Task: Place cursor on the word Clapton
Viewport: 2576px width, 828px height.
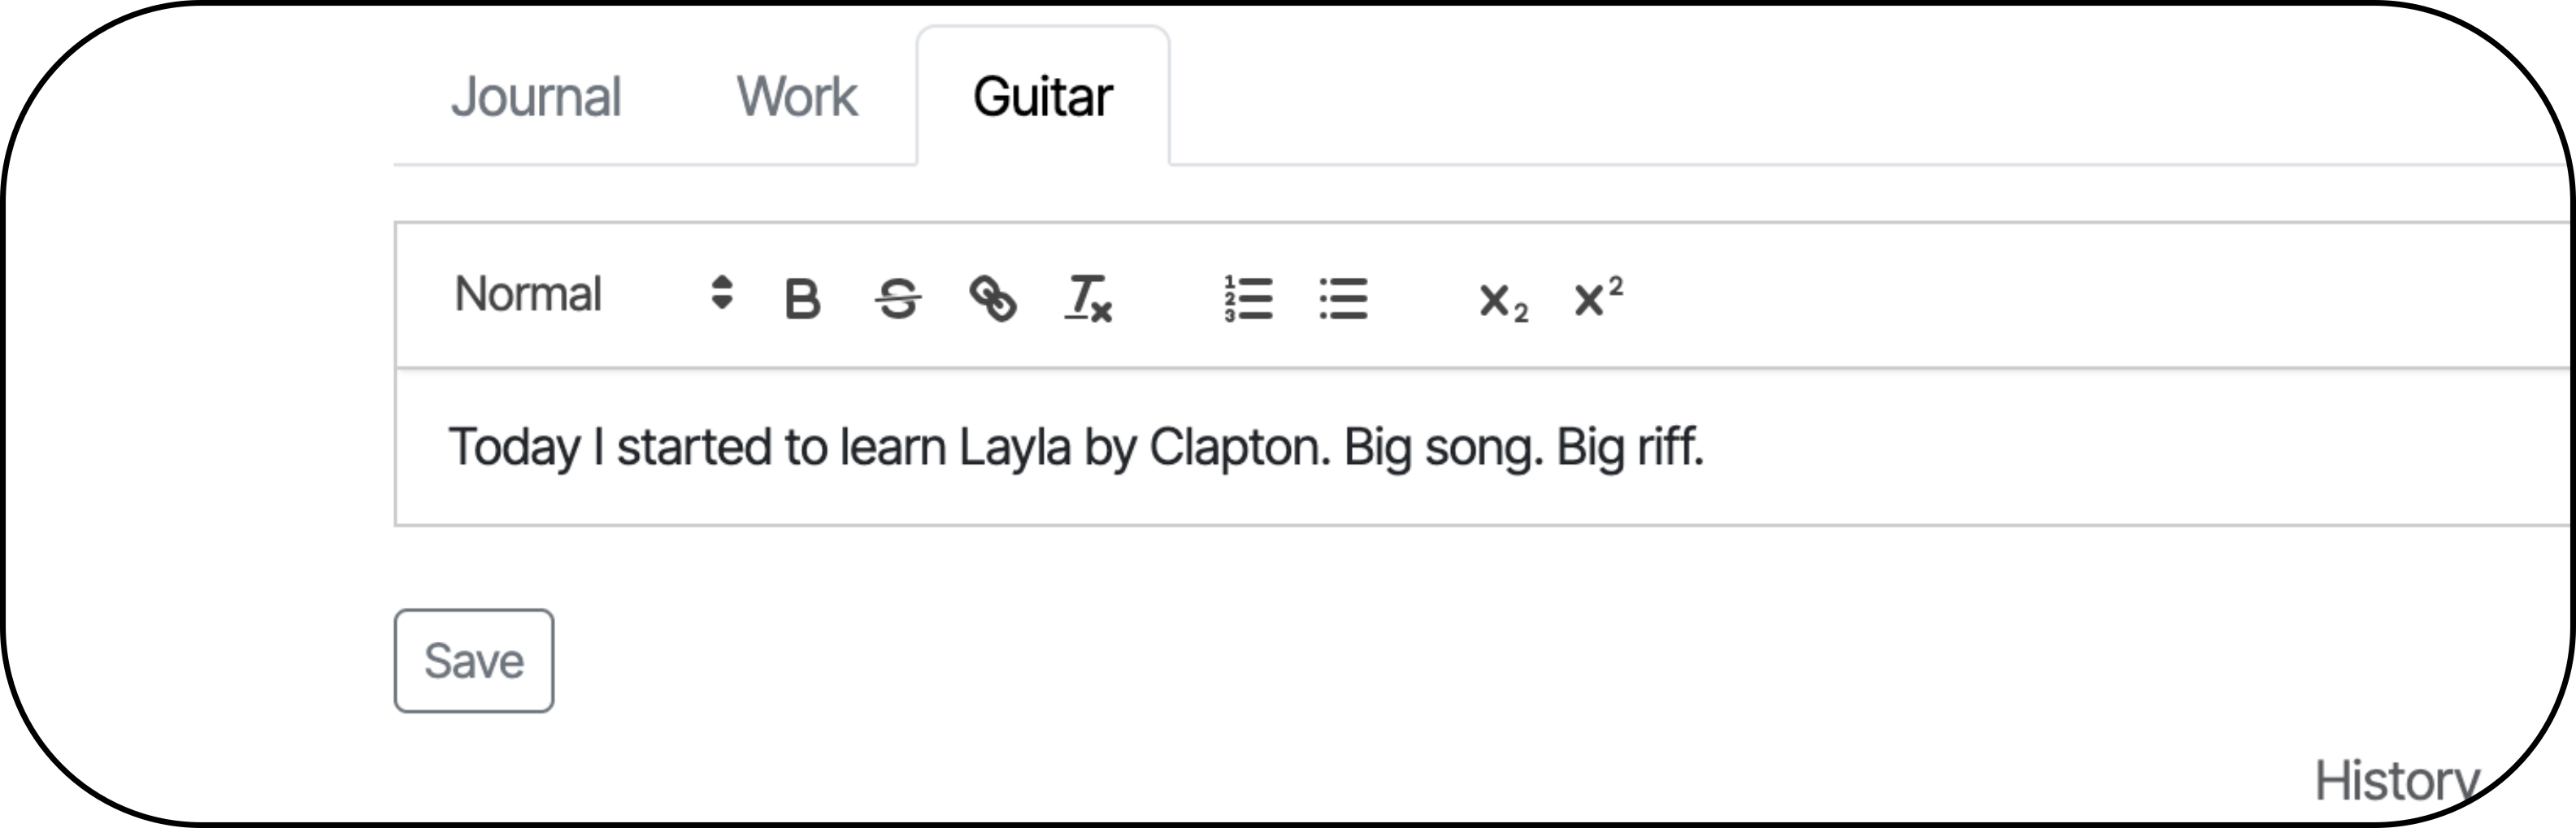Action: 1238,447
